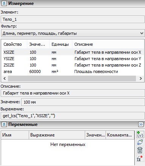The width and height of the screenshot is (145, 166).
Task: Collapse the Переменные section header
Action: pyautogui.click(x=4, y=124)
